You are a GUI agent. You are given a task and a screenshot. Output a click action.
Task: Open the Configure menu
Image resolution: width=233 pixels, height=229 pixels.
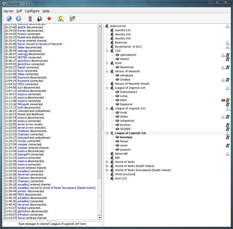[x=32, y=11]
